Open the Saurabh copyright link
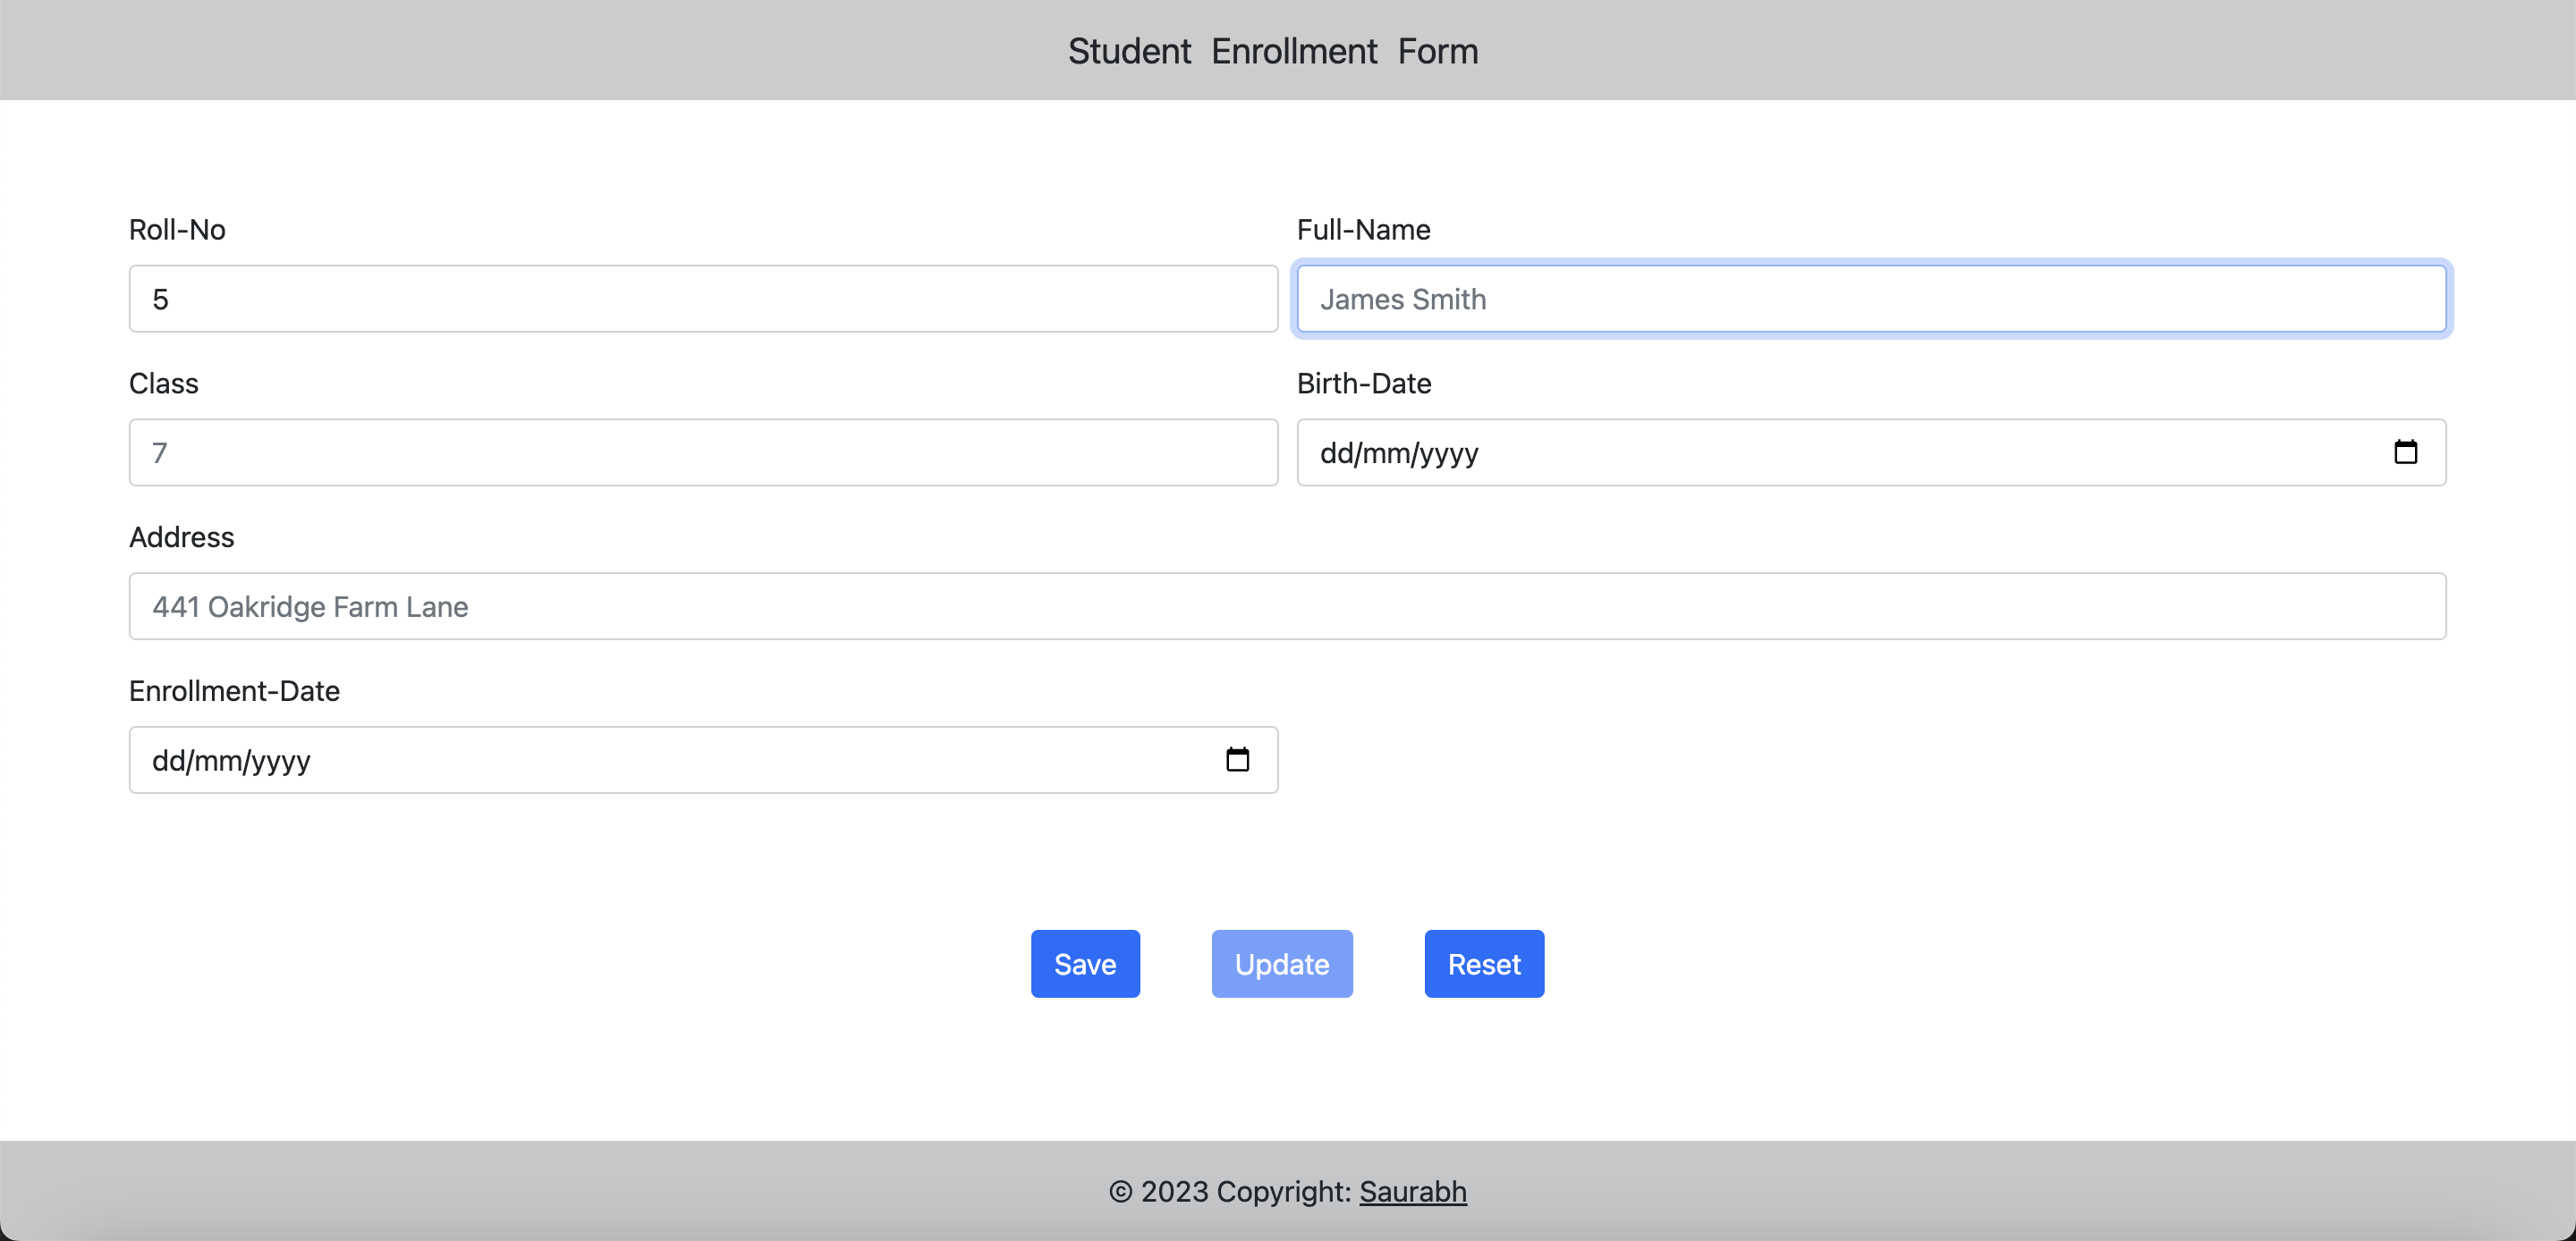Viewport: 2576px width, 1241px height. pyautogui.click(x=1414, y=1191)
